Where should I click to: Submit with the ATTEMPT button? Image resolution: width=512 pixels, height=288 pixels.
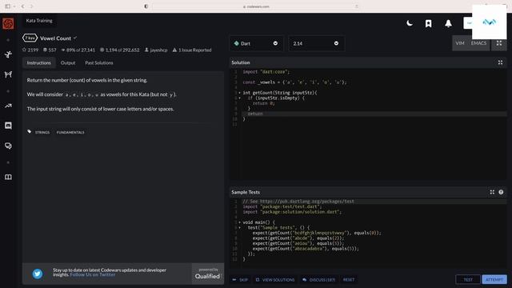point(494,279)
